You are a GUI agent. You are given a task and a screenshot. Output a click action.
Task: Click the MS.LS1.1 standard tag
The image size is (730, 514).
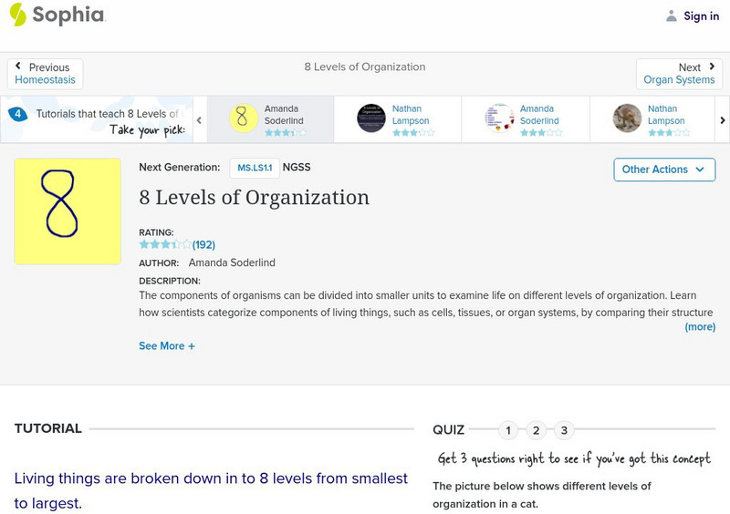(254, 168)
